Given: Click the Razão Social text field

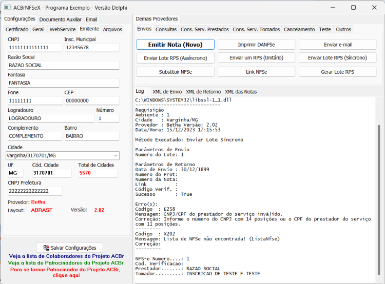Looking at the screenshot, I should (63, 65).
